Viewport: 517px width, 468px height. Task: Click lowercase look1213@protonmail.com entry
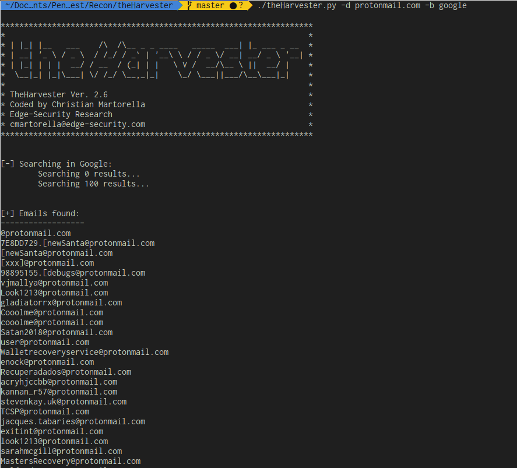pyautogui.click(x=54, y=441)
